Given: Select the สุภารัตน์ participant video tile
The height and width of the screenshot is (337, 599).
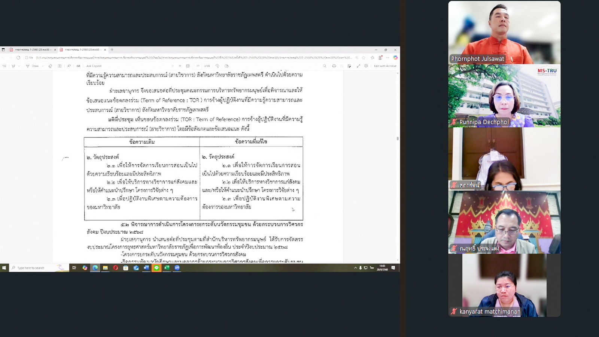Looking at the screenshot, I should [504, 159].
